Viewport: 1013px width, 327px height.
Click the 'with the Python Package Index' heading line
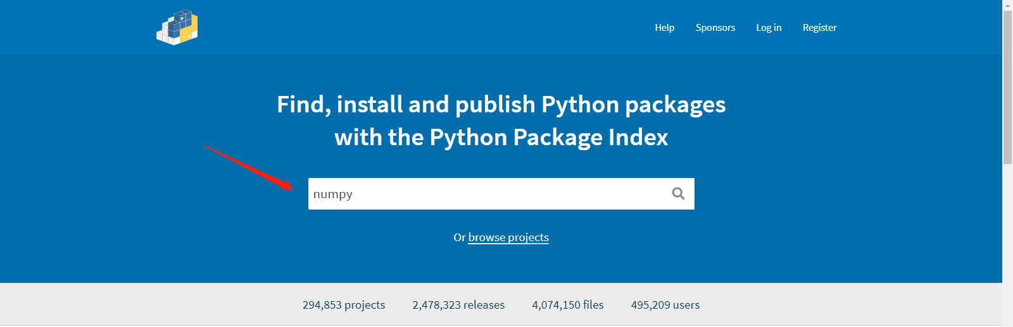[x=501, y=138]
